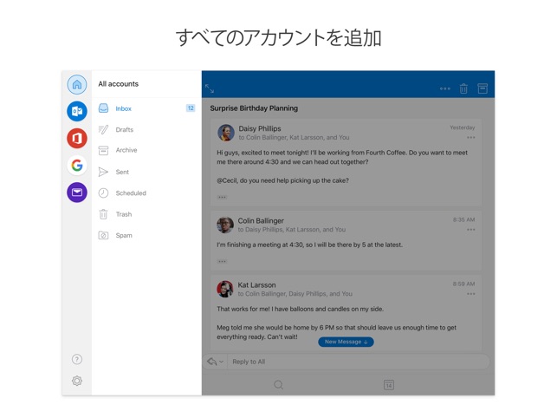Click the Reply to All field

358,362
